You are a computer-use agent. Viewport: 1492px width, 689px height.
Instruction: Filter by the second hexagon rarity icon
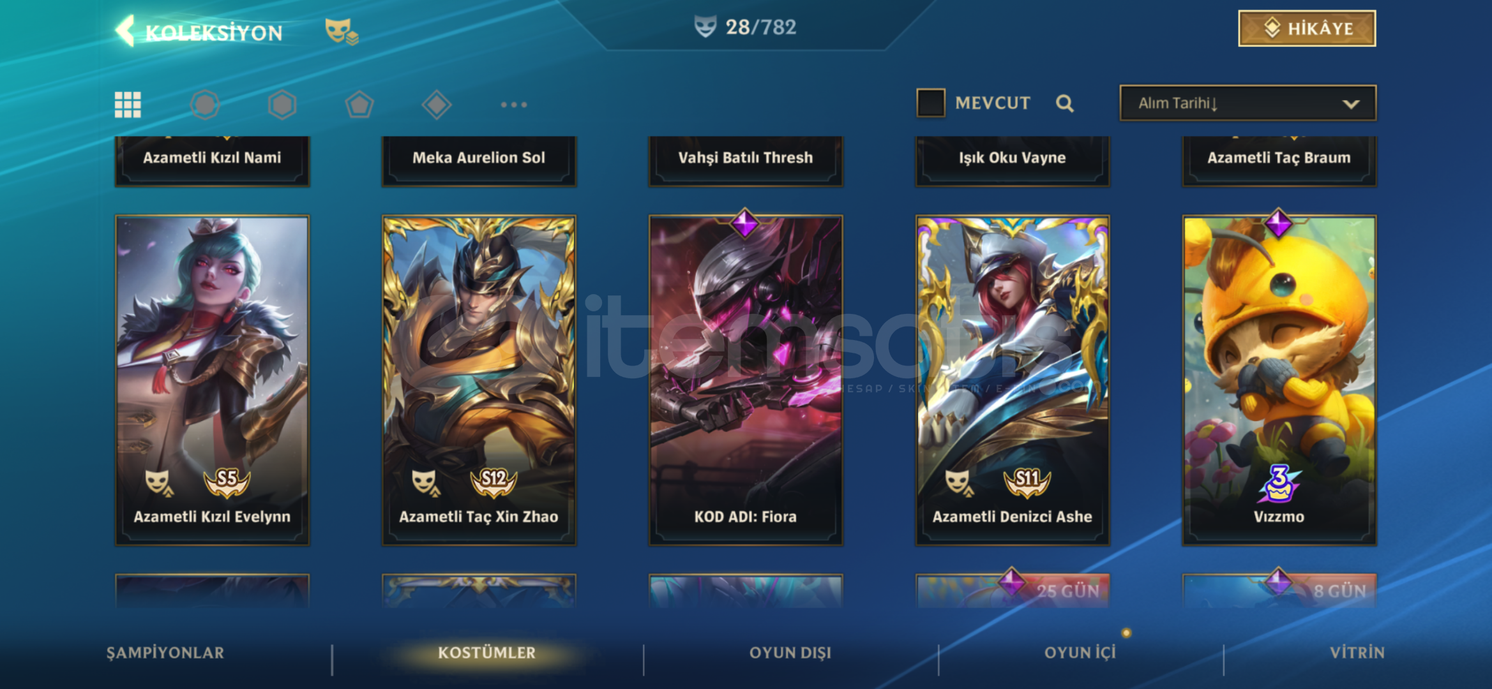coord(282,105)
